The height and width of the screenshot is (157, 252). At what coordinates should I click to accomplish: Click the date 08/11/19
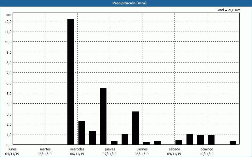141,154
